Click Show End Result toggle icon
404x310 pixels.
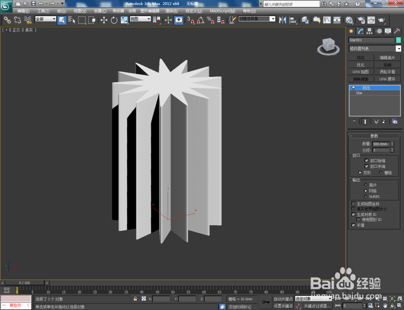(365, 122)
